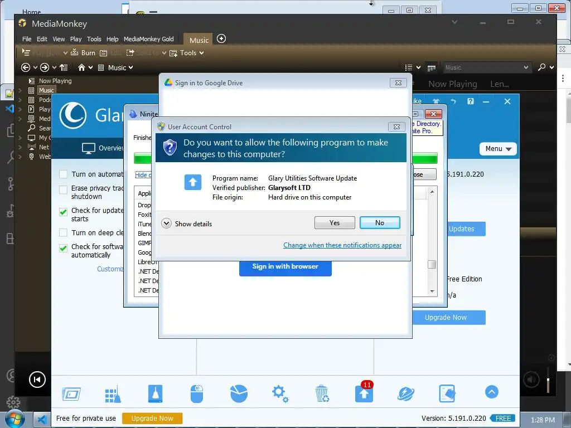Open Glary gears icon in bottom dock
Viewport: 571px width, 428px height.
click(280, 394)
